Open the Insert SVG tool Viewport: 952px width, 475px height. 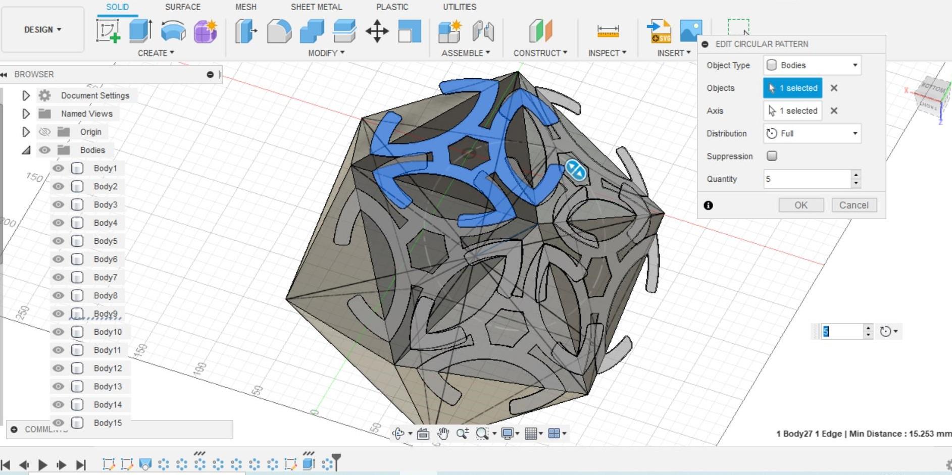click(x=659, y=31)
